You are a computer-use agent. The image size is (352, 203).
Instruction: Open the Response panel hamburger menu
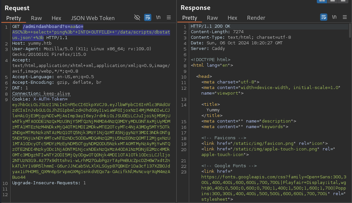point(344,17)
